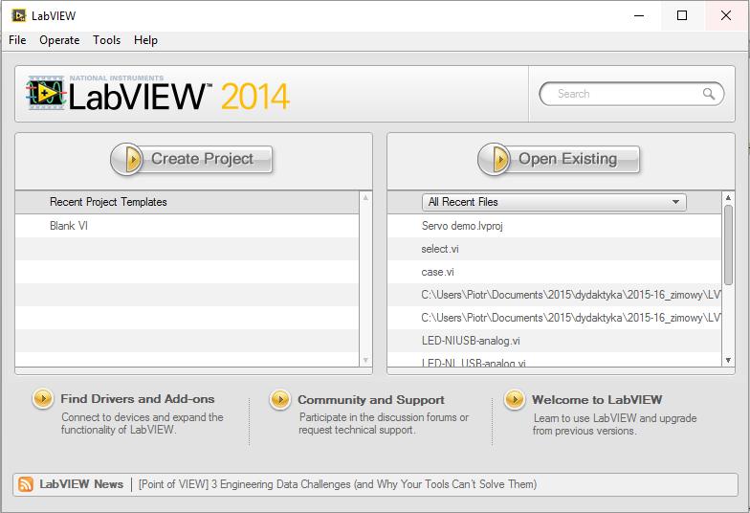The width and height of the screenshot is (750, 513).
Task: Open the Point of VIEW news headline
Action: (338, 484)
